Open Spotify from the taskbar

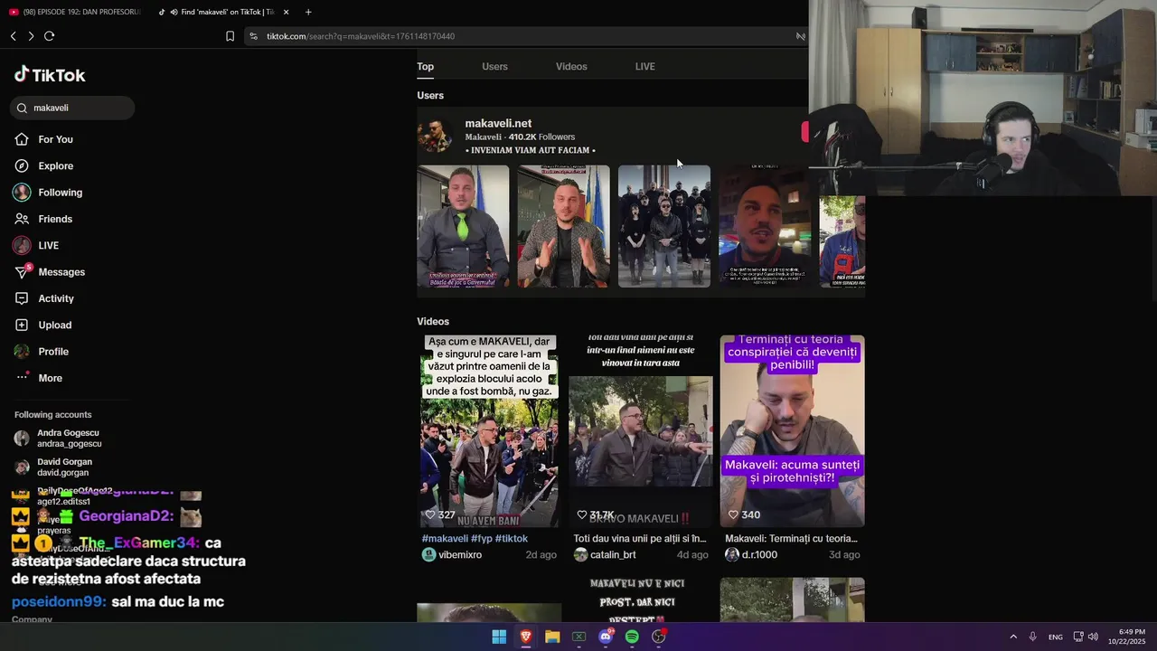pyautogui.click(x=632, y=637)
